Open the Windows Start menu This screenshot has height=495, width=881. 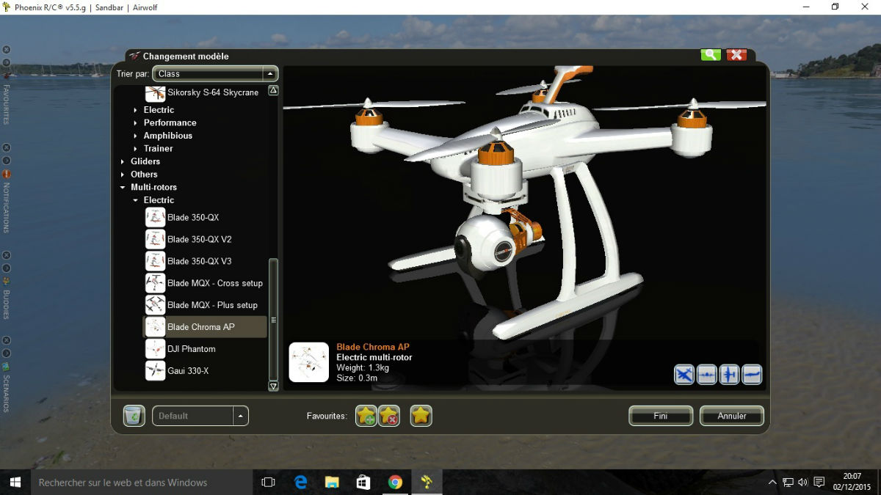(15, 482)
